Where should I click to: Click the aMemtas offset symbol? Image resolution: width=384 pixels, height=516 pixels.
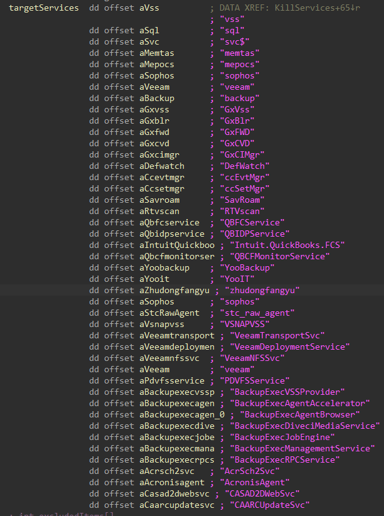pos(157,53)
